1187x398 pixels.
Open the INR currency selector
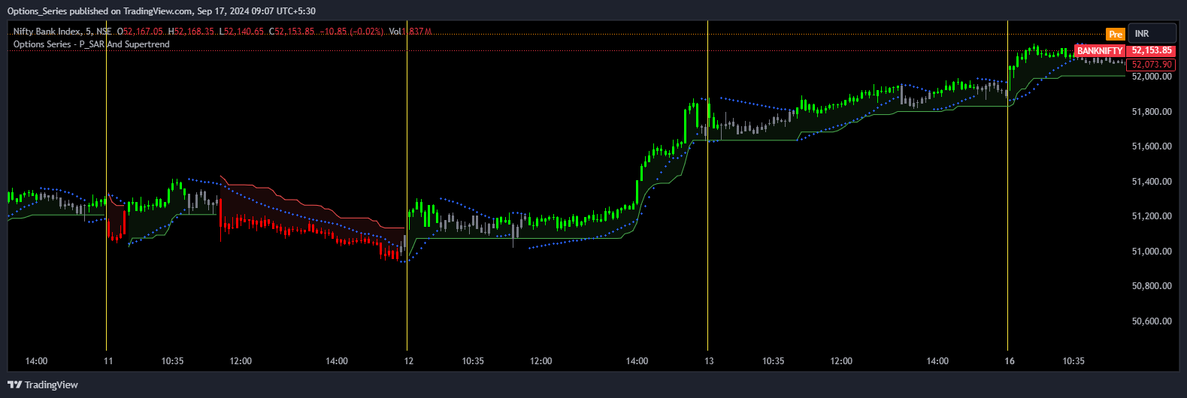point(1152,34)
